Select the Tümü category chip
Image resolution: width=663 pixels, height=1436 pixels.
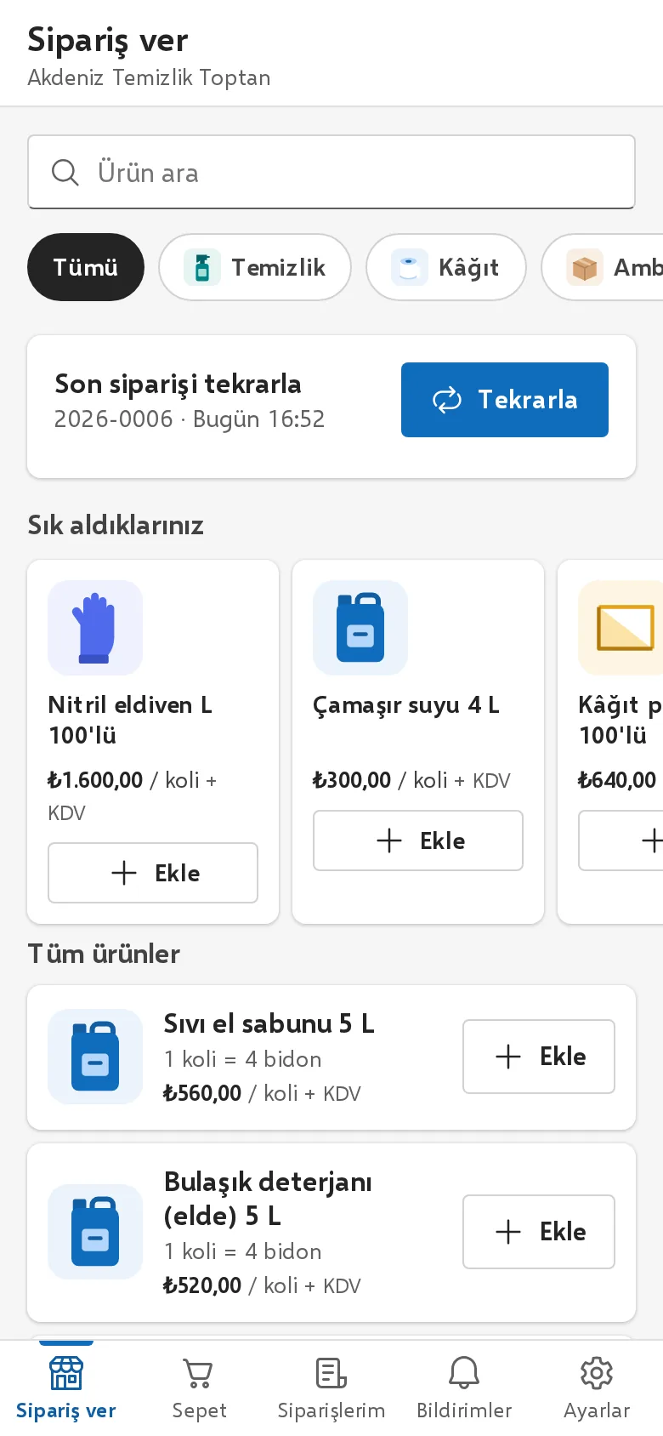coord(86,267)
